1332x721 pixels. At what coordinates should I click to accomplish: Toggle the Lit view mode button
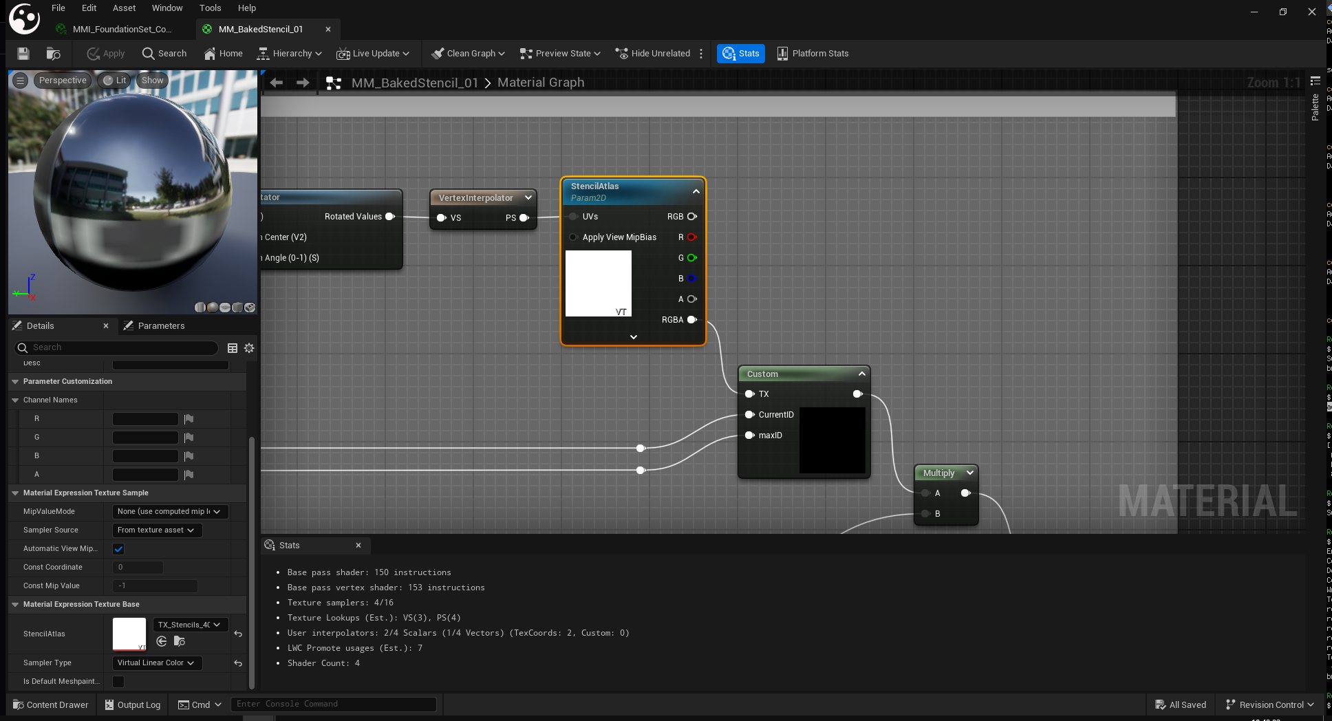115,80
